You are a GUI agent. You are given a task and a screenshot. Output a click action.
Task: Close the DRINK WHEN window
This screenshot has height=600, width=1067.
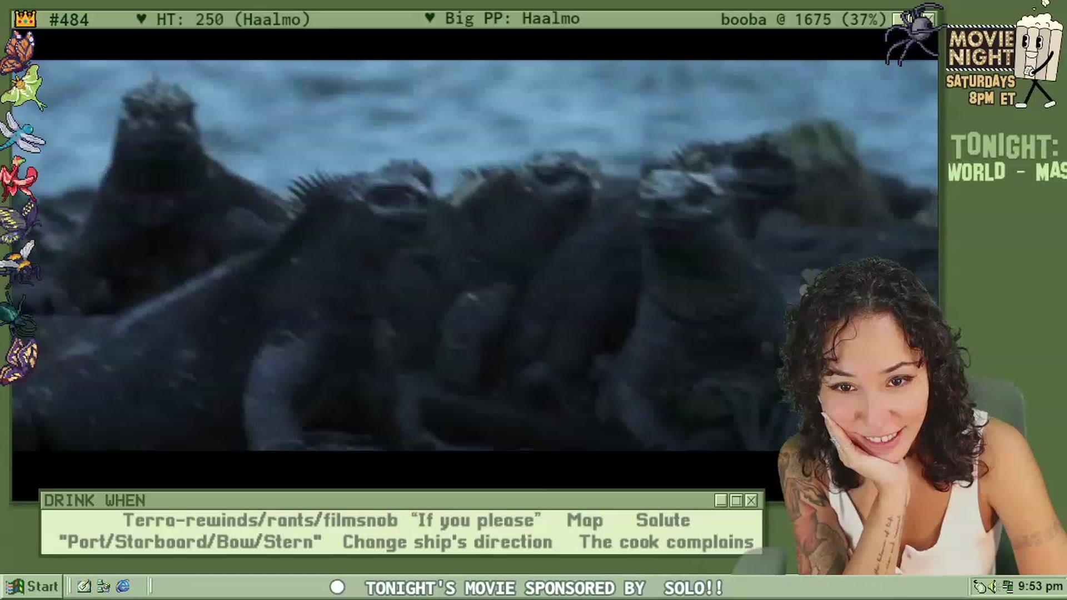coord(751,501)
